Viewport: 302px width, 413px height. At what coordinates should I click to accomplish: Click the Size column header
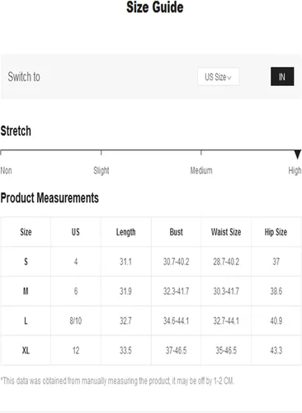[26, 232]
